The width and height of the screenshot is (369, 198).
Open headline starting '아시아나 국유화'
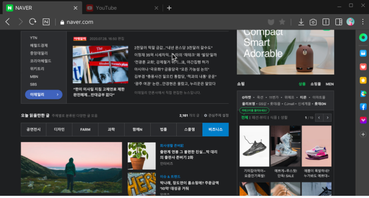(x=171, y=69)
